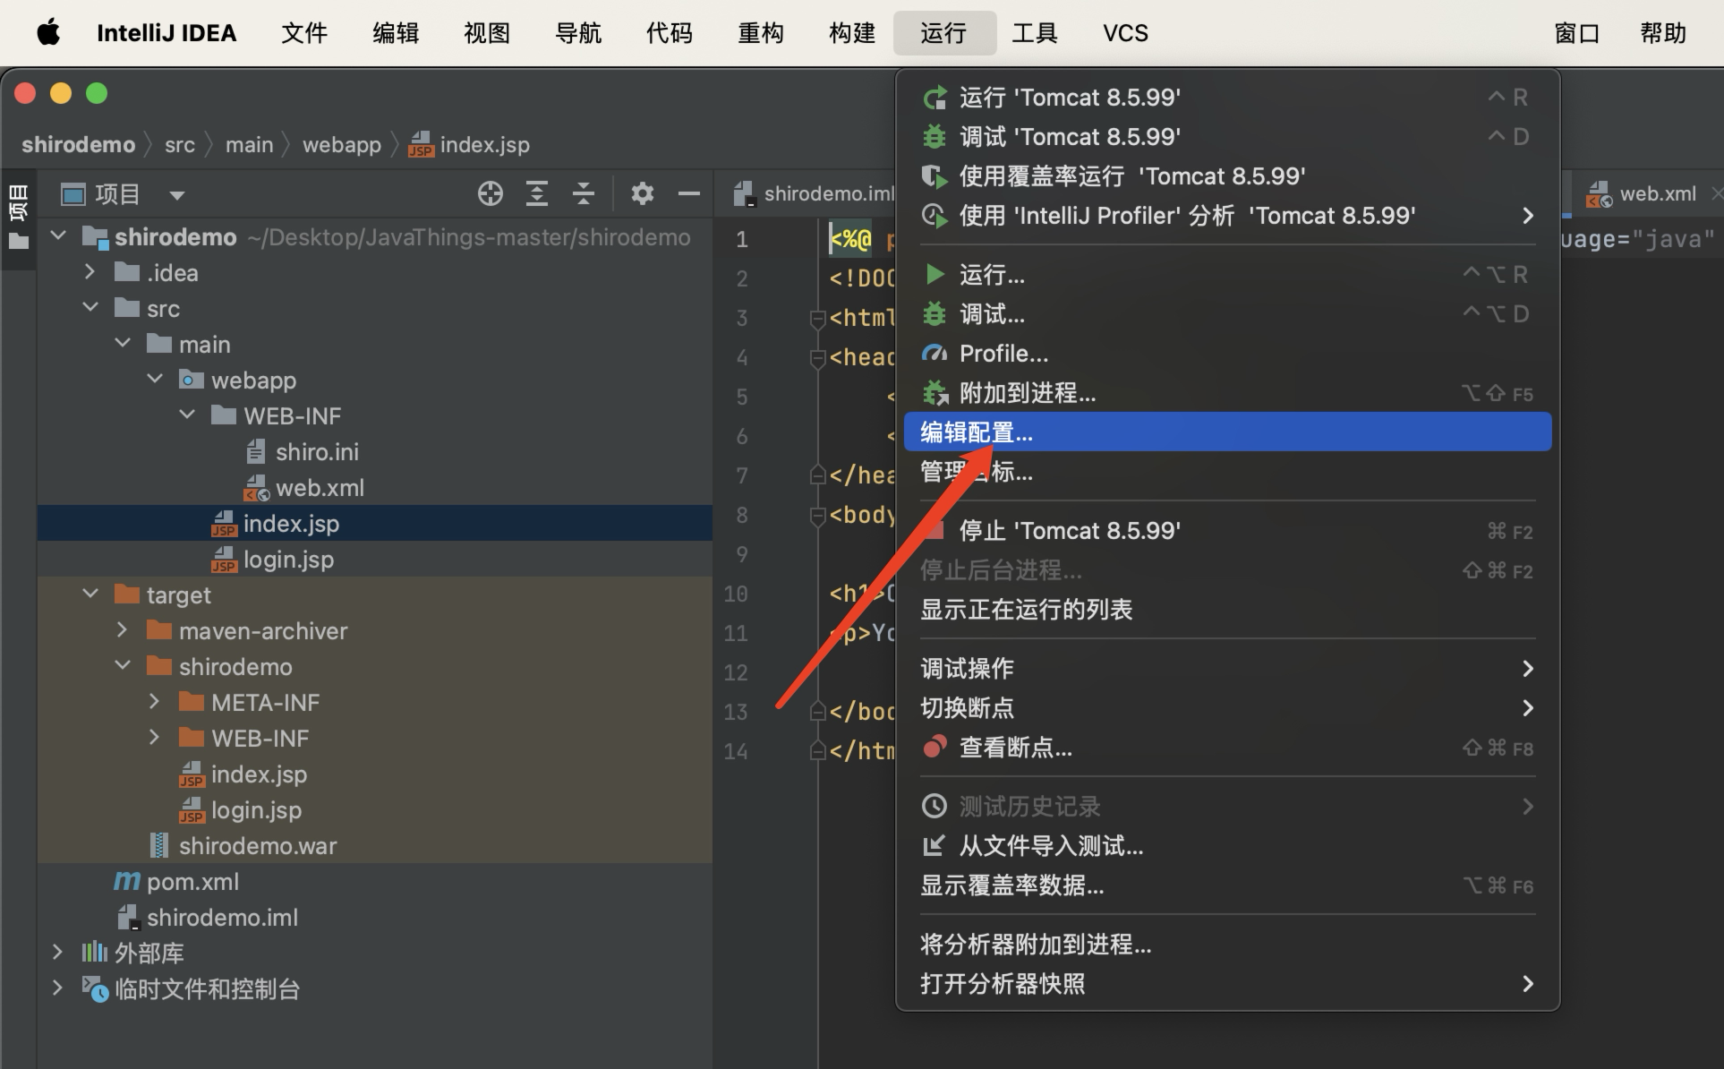
Task: Expand the 外部库 node chevron
Action: click(58, 952)
